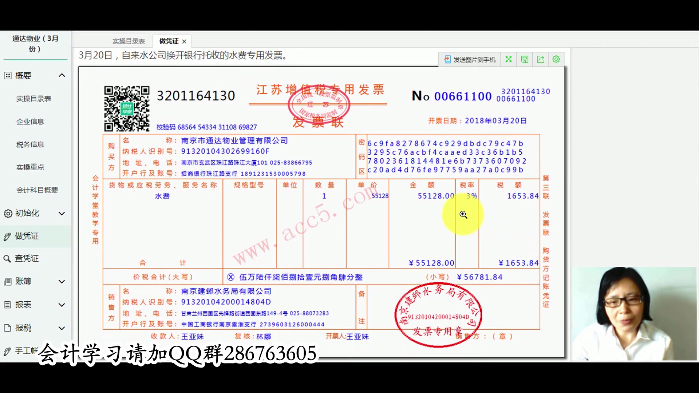Click the total ¥56781.84 in invoice
Image resolution: width=699 pixels, height=393 pixels.
(480, 277)
